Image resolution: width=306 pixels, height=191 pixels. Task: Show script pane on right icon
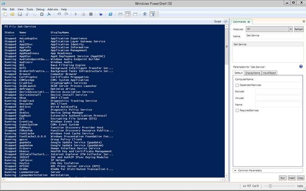pyautogui.click(x=127, y=14)
